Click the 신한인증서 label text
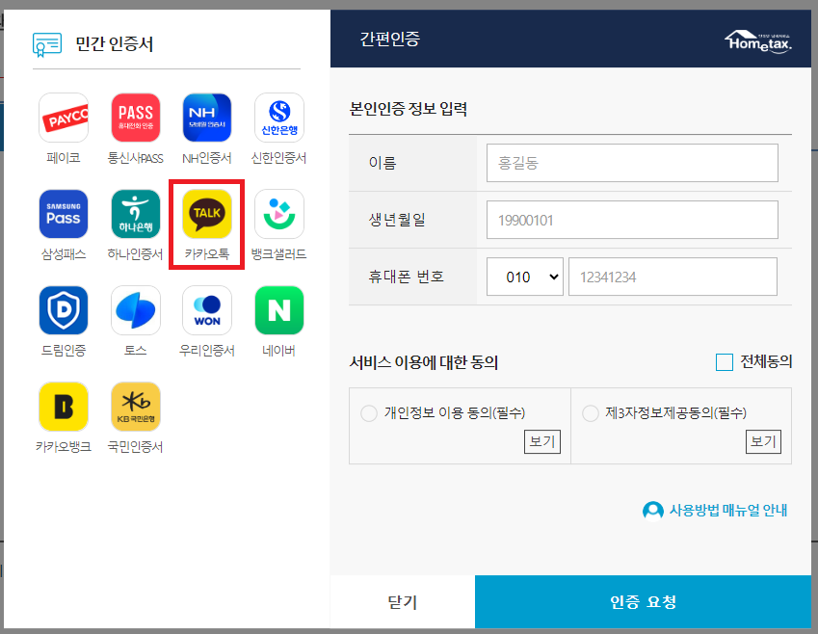This screenshot has height=634, width=818. [278, 158]
